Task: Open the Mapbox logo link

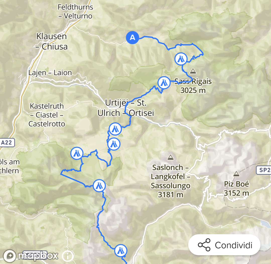Action: tap(31, 256)
